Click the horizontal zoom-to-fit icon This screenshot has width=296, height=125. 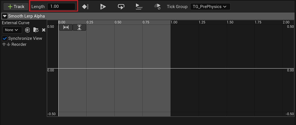pyautogui.click(x=66, y=27)
